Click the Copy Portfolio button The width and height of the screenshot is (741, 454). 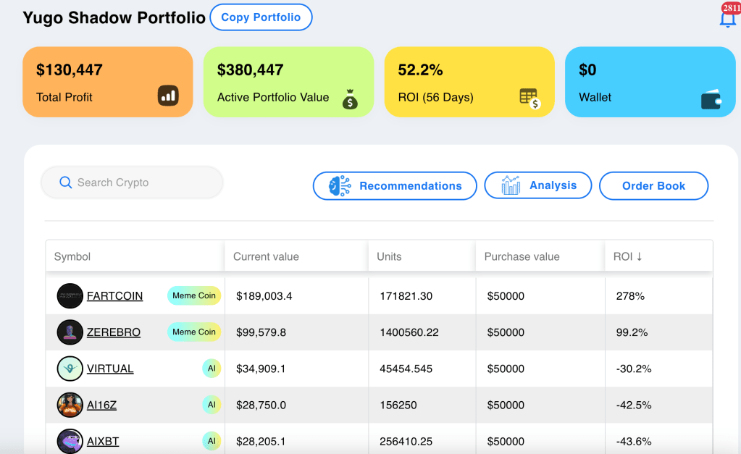[x=261, y=17]
